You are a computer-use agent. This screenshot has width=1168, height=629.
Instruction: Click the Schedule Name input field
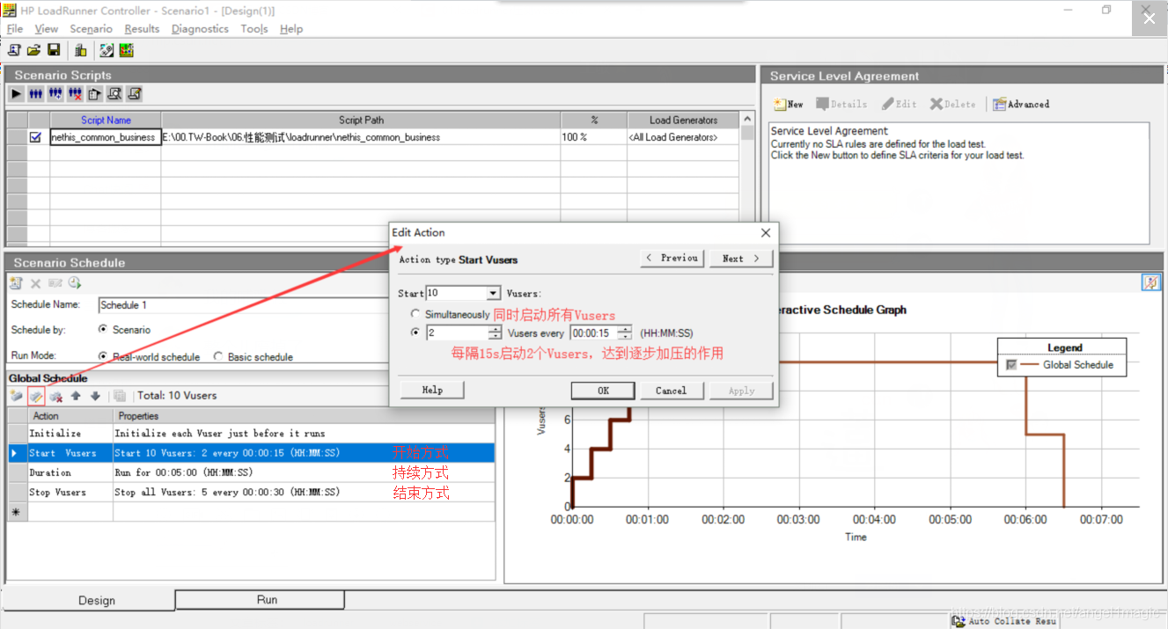pos(244,305)
